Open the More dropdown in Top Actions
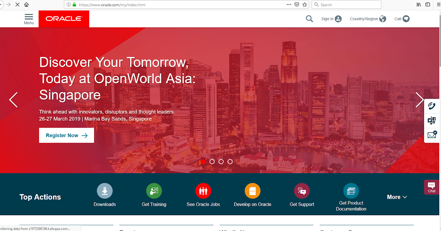 coord(397,197)
